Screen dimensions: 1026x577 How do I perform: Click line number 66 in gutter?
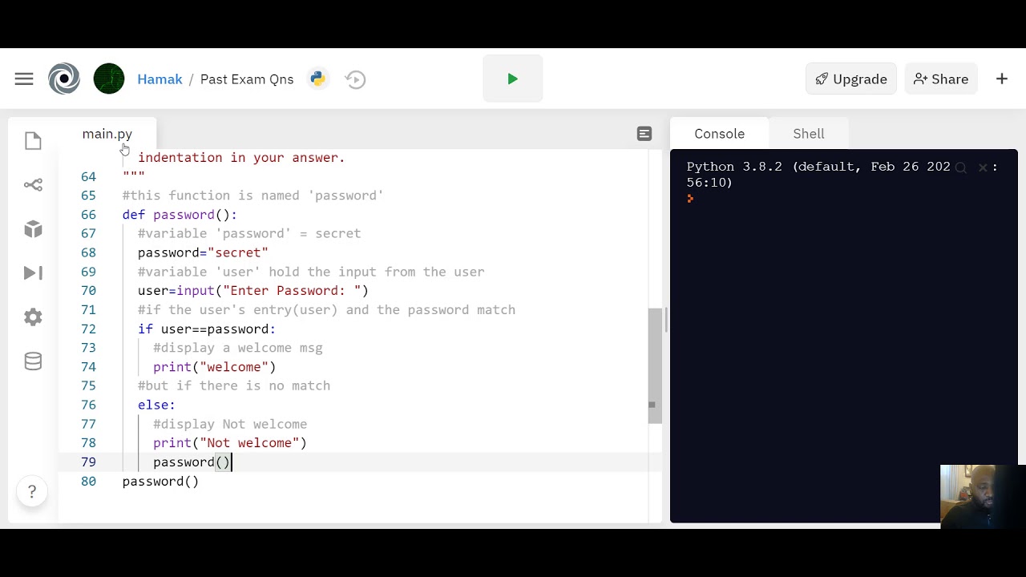click(88, 215)
